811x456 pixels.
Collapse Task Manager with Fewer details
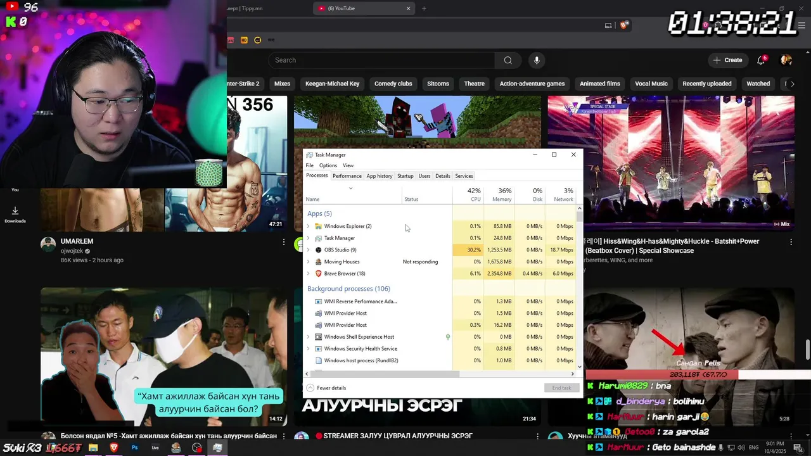326,388
